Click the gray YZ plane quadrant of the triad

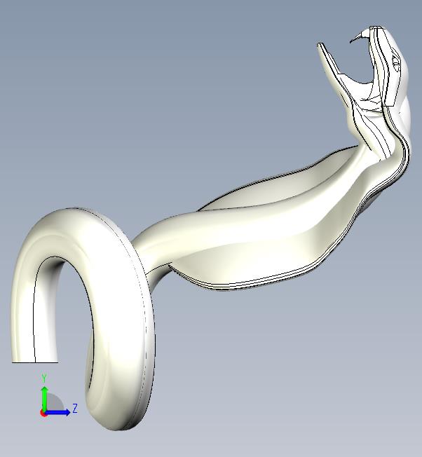54,402
